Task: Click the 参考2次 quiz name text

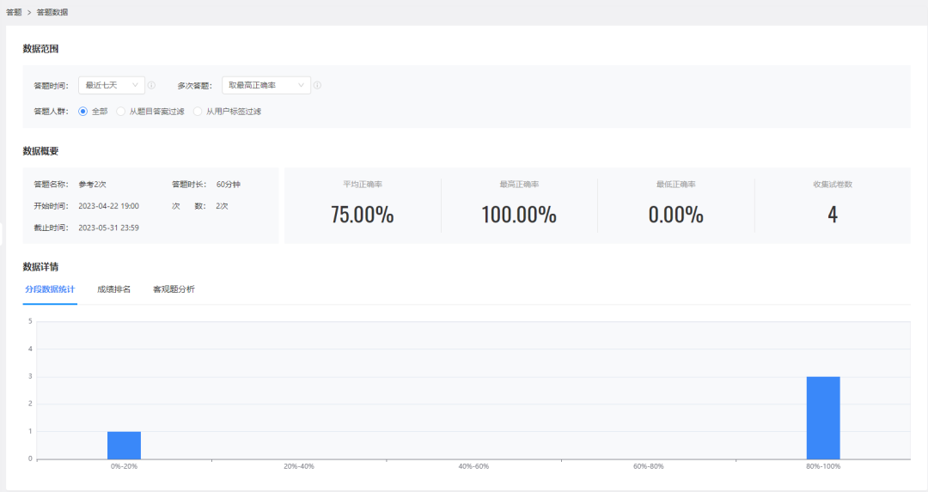Action: tap(92, 185)
